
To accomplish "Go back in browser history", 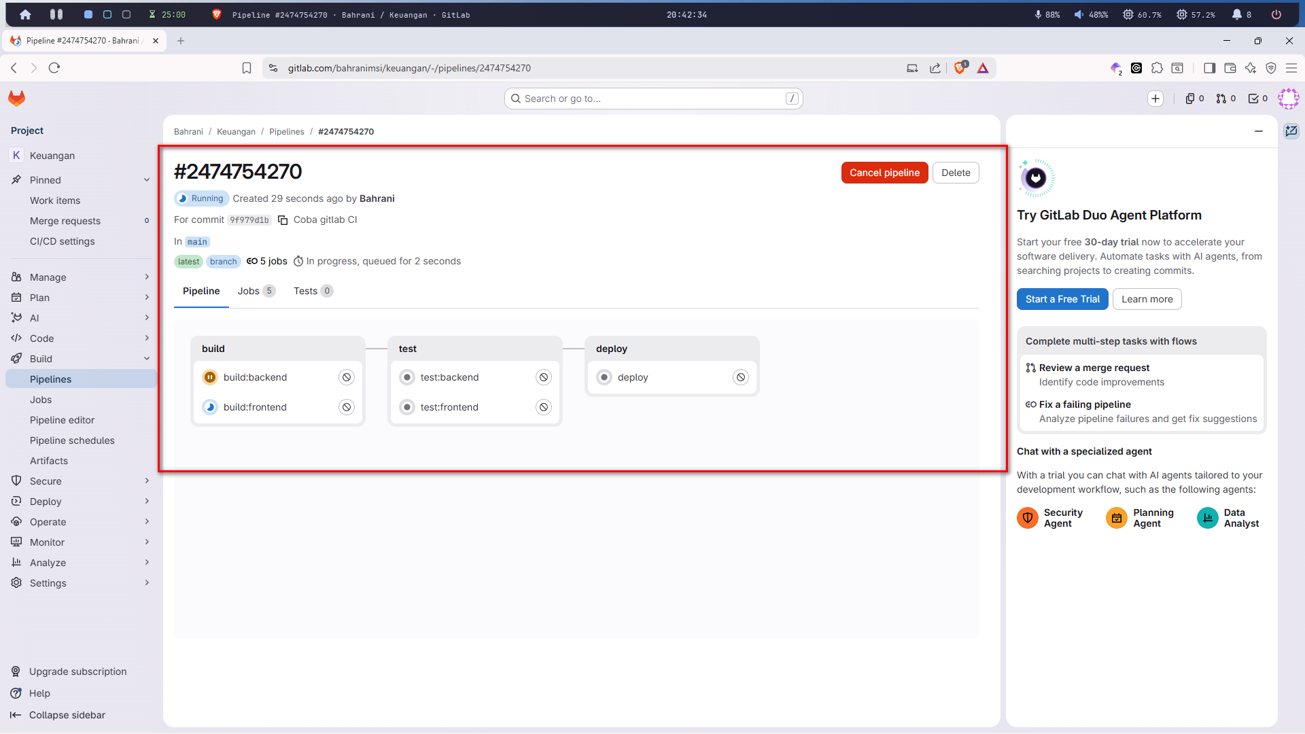I will pyautogui.click(x=14, y=68).
